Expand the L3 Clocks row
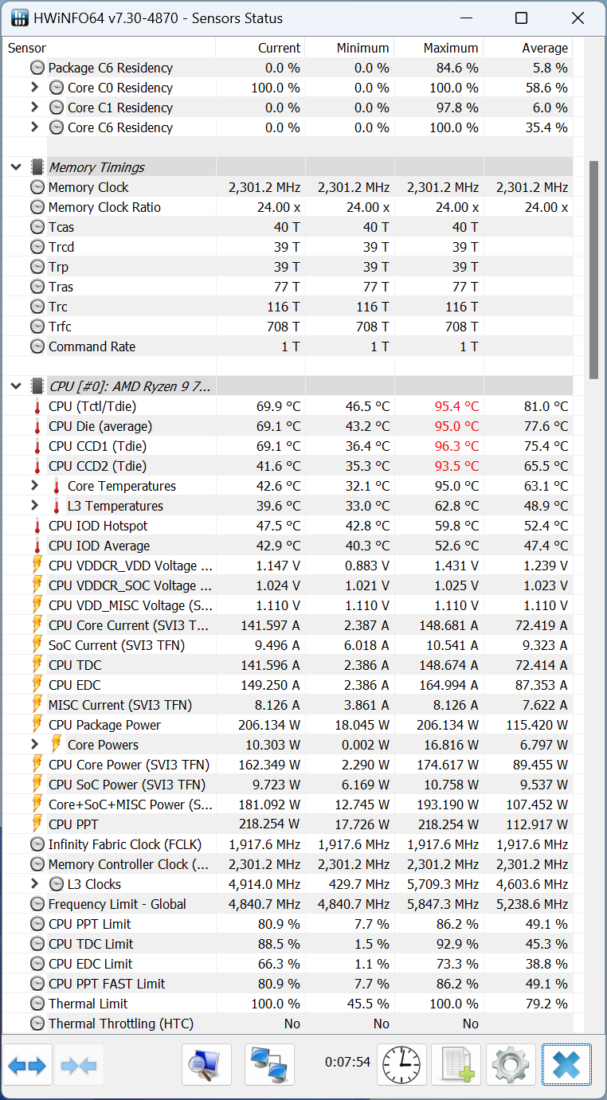The width and height of the screenshot is (607, 1100). click(34, 884)
